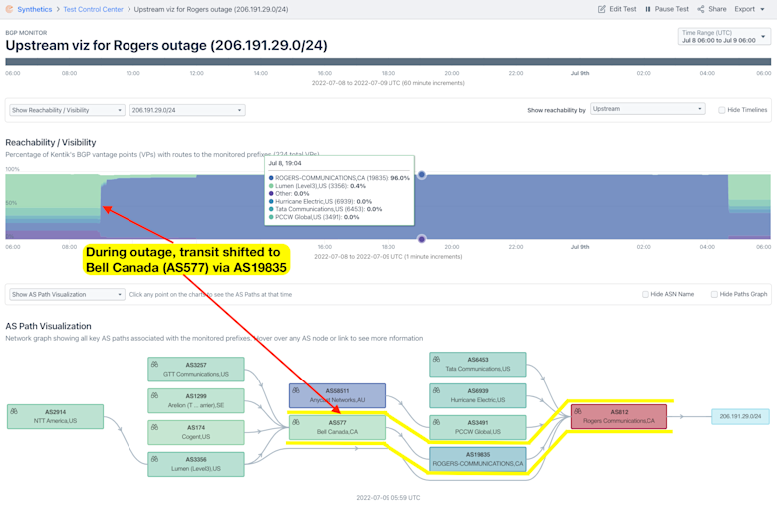Click the Share network icon
The width and height of the screenshot is (777, 506).
[x=700, y=9]
